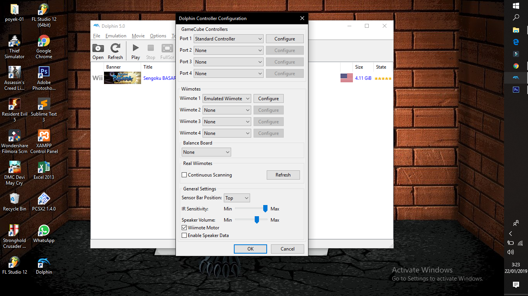Tick the Enable Speaker Data checkbox

click(184, 235)
